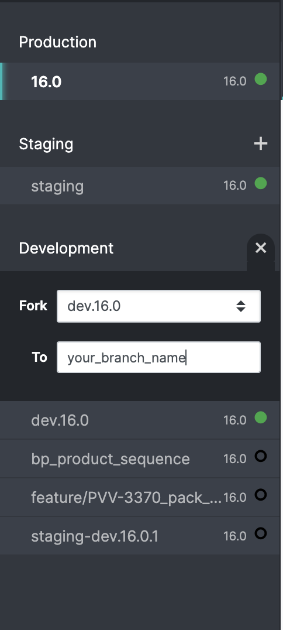Click green status dot of 16.0 production
Viewport: 283px width, 630px height.
click(261, 79)
